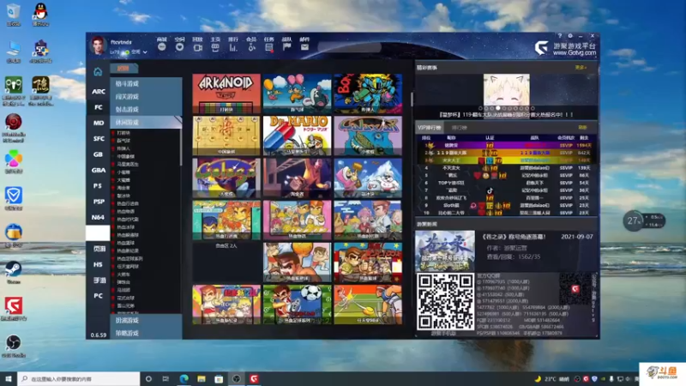Select the ARC platform tab

coord(99,92)
